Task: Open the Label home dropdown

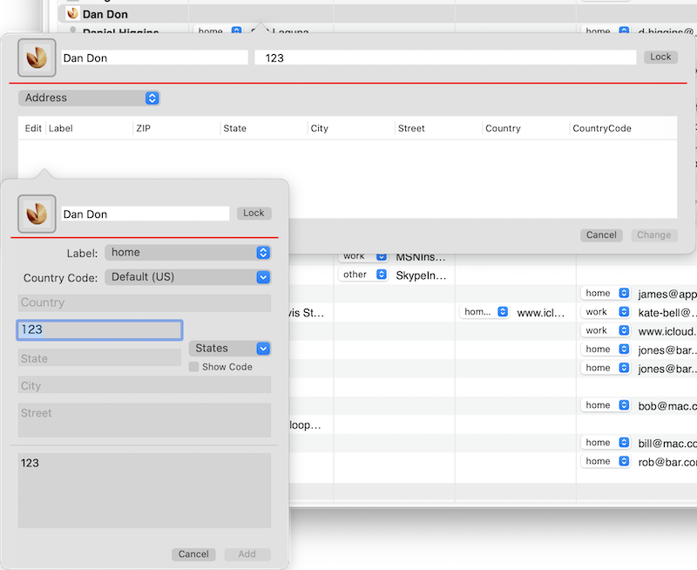Action: [x=188, y=253]
